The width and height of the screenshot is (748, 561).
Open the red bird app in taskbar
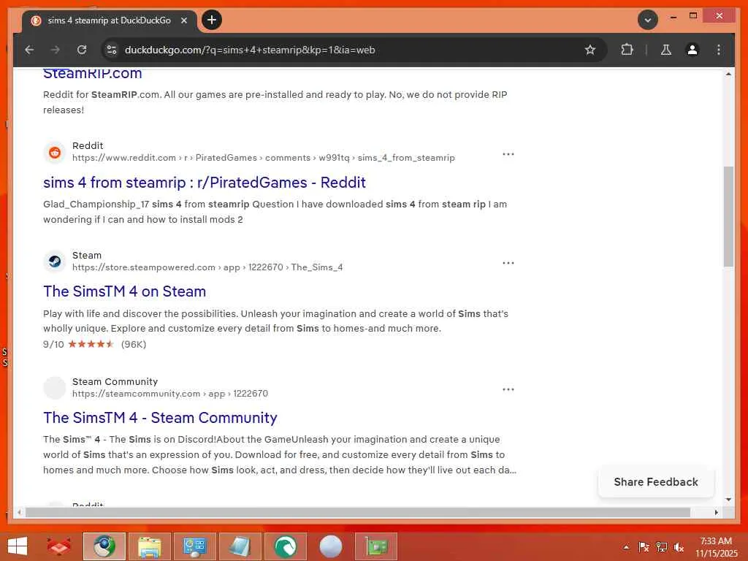tap(59, 546)
